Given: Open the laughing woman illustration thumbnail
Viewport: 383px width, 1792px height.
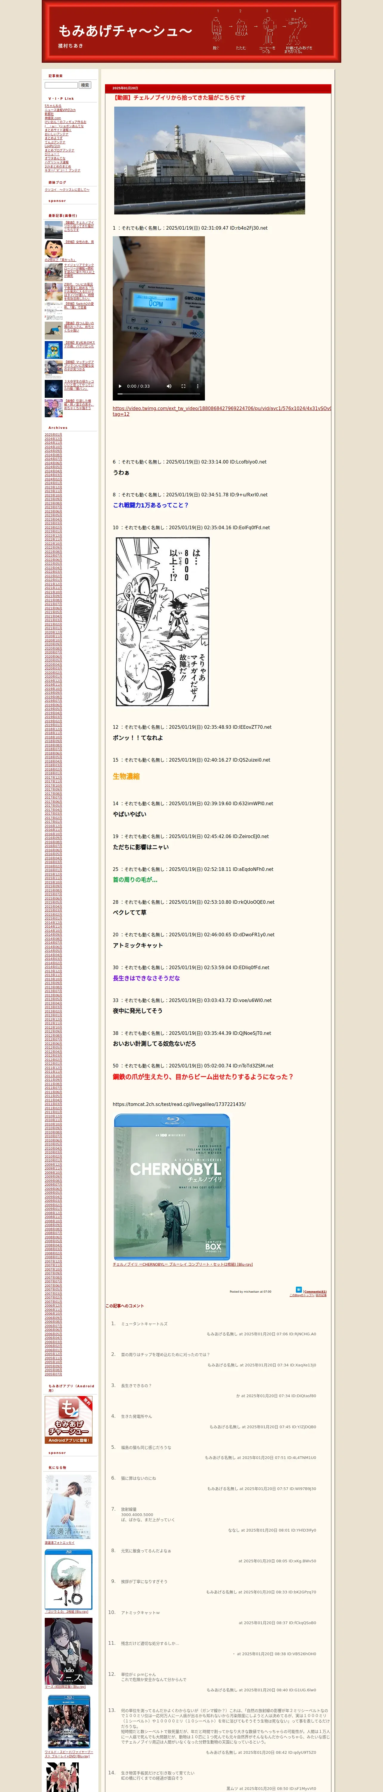Looking at the screenshot, I should point(53,249).
